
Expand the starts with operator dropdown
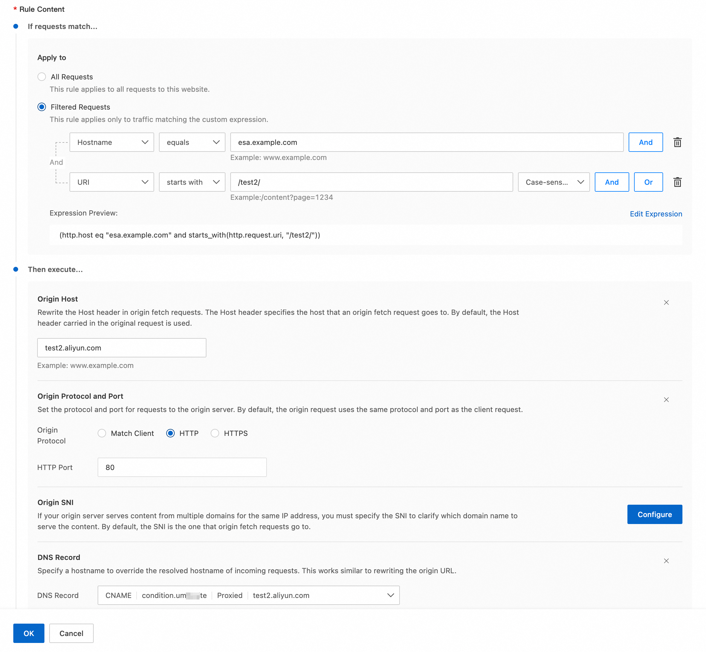(192, 182)
